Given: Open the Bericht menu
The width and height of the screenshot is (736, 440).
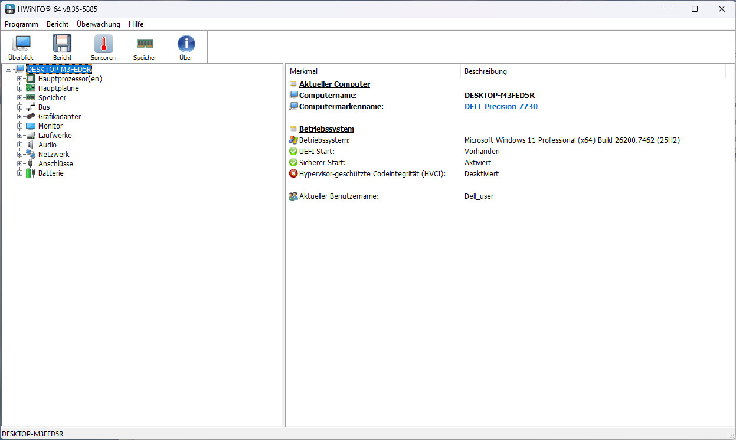Looking at the screenshot, I should click(58, 24).
